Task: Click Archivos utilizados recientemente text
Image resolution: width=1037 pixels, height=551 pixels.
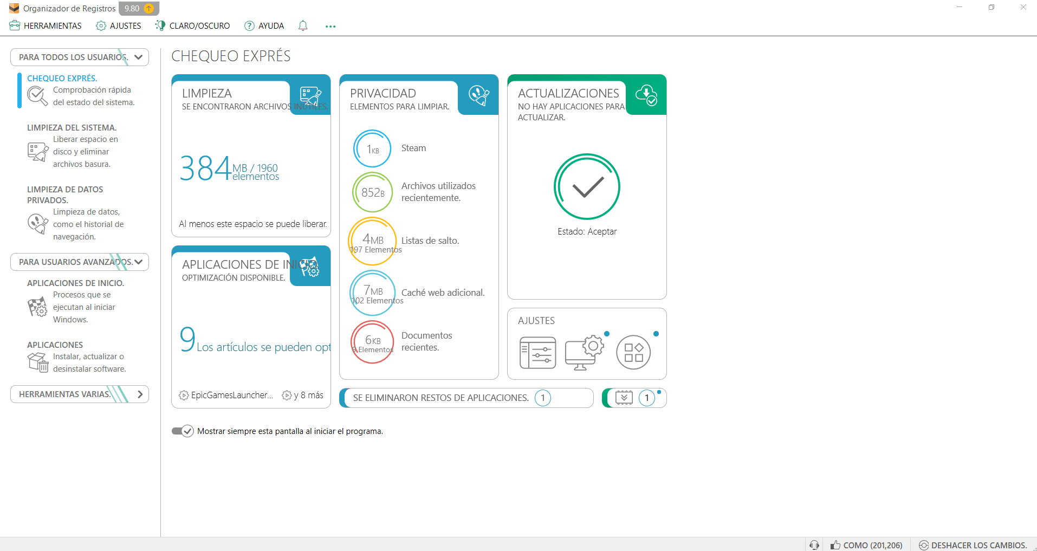Action: (438, 192)
